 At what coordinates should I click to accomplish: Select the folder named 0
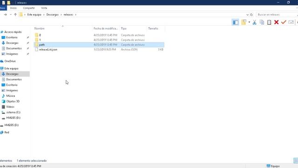[x=40, y=35]
